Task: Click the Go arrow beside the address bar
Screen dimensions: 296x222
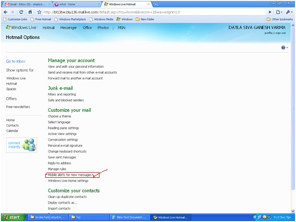Action: pos(270,12)
